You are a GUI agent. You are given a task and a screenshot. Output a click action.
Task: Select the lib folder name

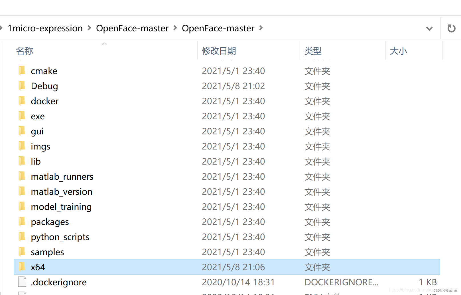click(36, 161)
